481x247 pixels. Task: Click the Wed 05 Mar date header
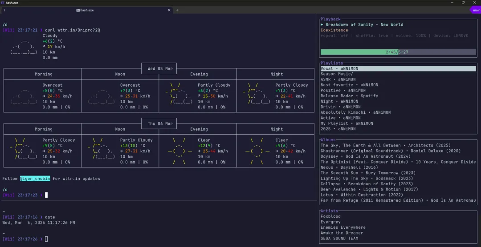160,68
